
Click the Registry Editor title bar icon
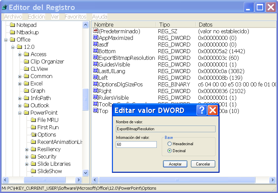[4, 7]
